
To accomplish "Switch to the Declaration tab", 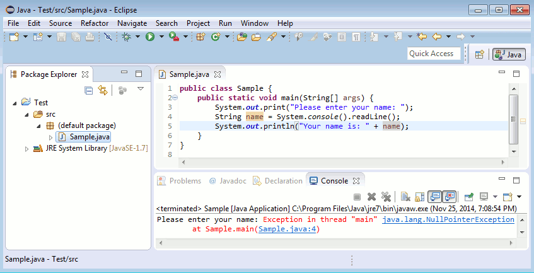I will tap(278, 181).
